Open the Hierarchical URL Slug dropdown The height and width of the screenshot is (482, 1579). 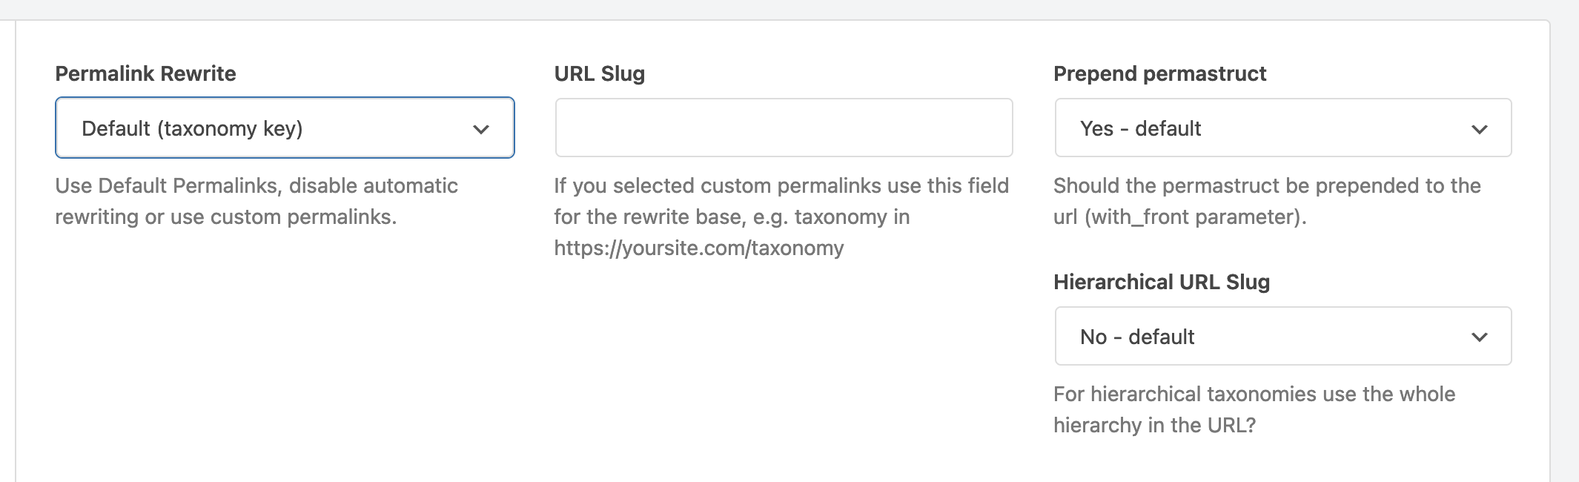coord(1282,336)
